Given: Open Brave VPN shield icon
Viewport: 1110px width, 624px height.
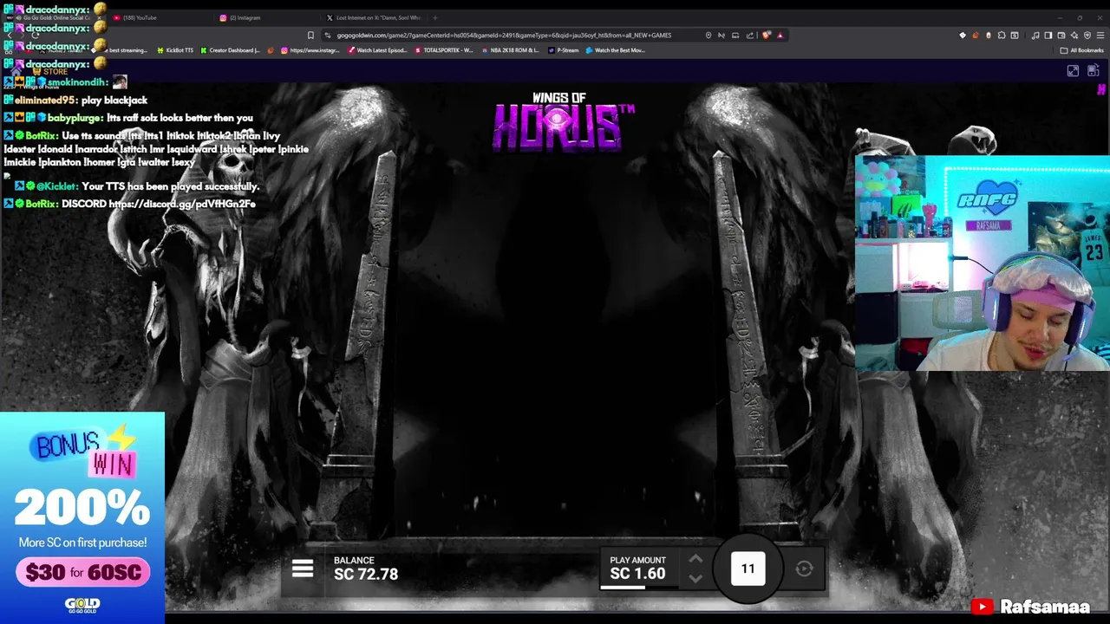Looking at the screenshot, I should tap(1087, 36).
